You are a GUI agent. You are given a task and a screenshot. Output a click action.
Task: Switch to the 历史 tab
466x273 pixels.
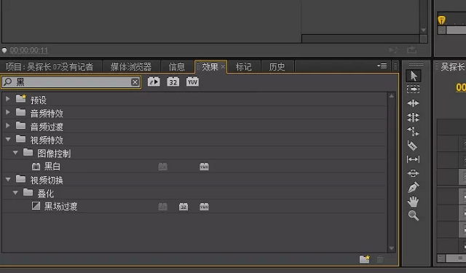pos(277,66)
